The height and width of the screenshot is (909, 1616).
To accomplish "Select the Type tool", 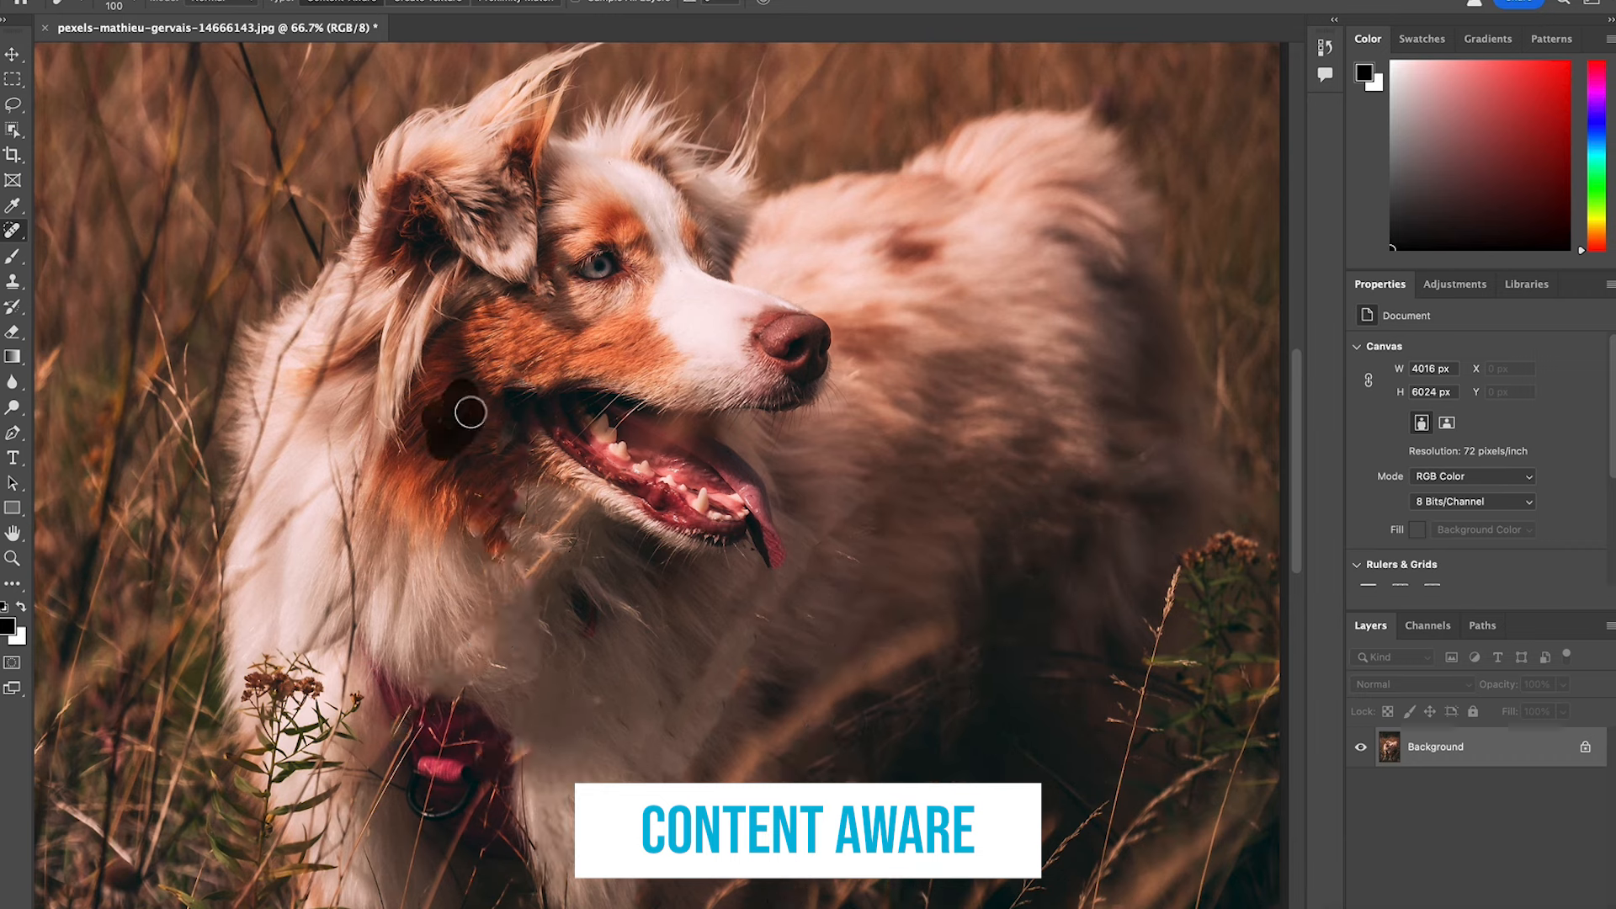I will pos(13,457).
